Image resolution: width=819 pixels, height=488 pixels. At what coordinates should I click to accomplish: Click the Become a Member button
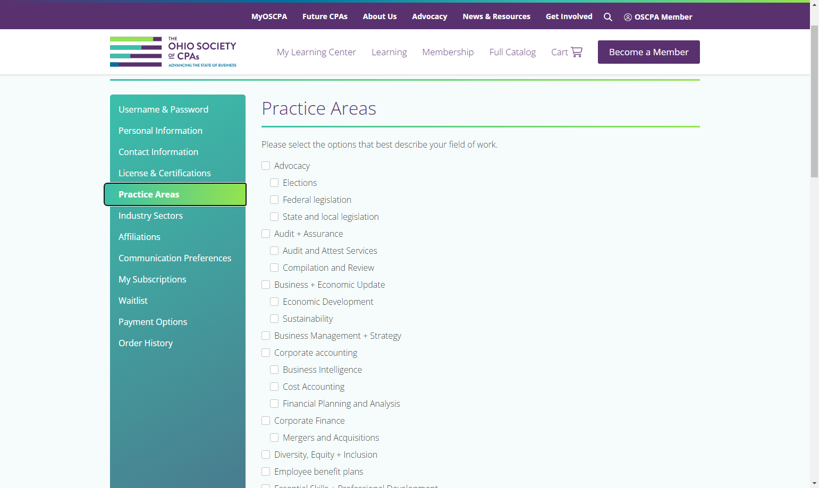[648, 52]
